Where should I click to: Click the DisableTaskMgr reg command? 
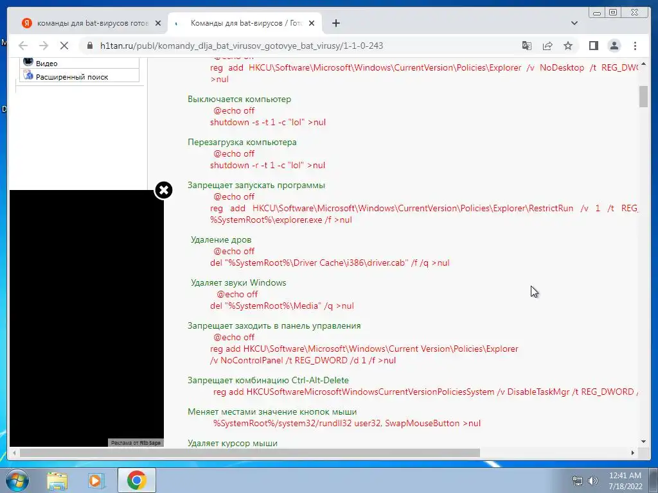tap(425, 392)
